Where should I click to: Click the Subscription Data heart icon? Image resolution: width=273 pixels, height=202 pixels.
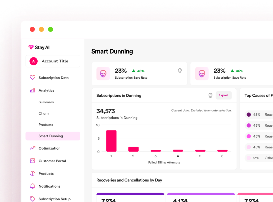coord(32,78)
